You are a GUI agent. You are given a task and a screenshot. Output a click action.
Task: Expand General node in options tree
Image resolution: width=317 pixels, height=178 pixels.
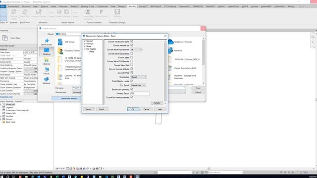coord(85,41)
